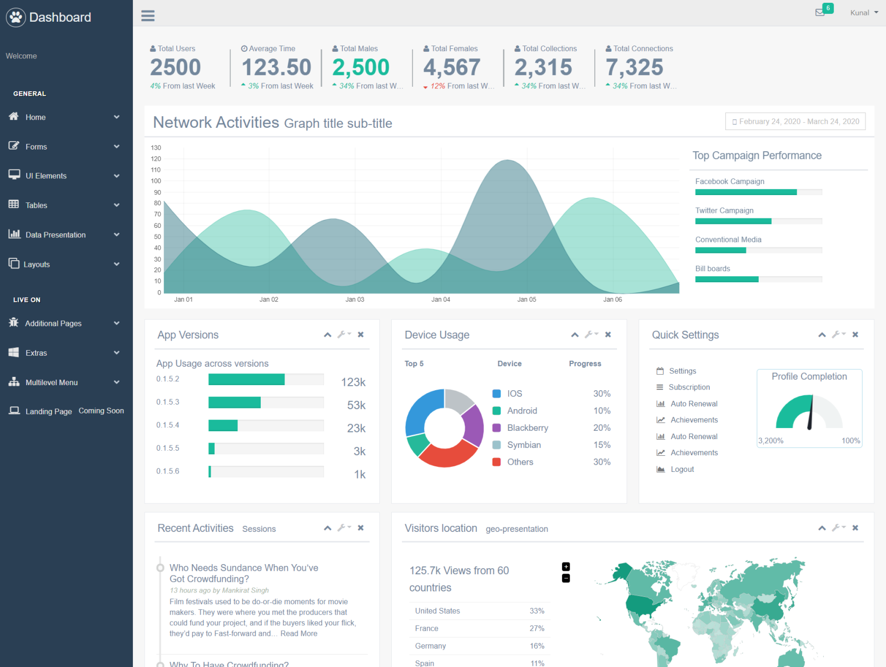Screen dimensions: 886x667
Task: Open the mail envelope notifications icon
Action: pos(820,12)
